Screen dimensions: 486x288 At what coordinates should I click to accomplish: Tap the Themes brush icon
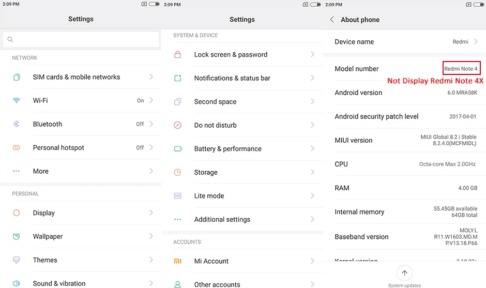pyautogui.click(x=17, y=260)
